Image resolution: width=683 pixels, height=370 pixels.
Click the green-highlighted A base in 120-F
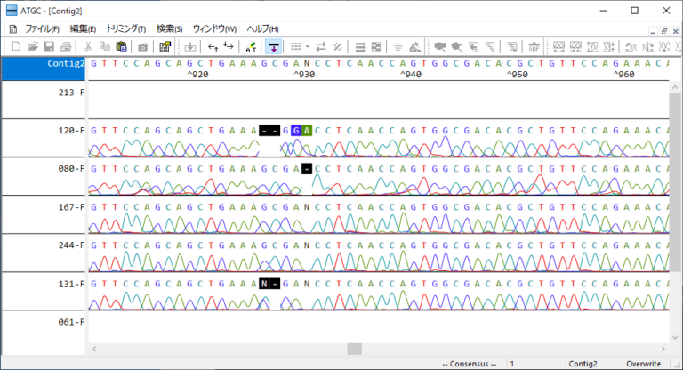[x=307, y=131]
